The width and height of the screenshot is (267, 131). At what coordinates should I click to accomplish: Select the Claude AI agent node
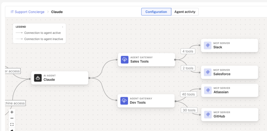click(x=60, y=78)
